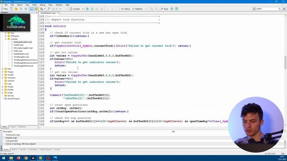Switch to the Journal toolbox tab

pos(57,149)
